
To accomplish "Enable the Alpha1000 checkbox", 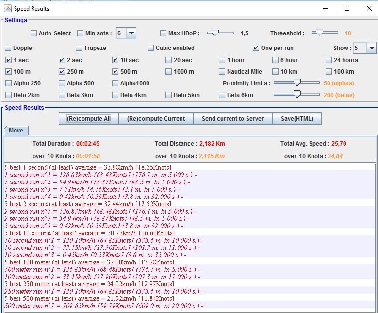I will pos(115,83).
